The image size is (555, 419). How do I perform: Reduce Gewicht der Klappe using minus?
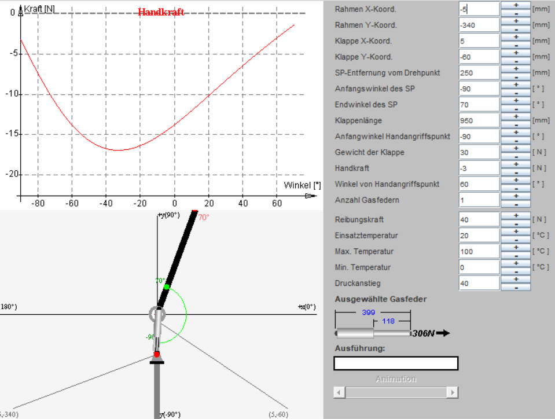tap(515, 156)
